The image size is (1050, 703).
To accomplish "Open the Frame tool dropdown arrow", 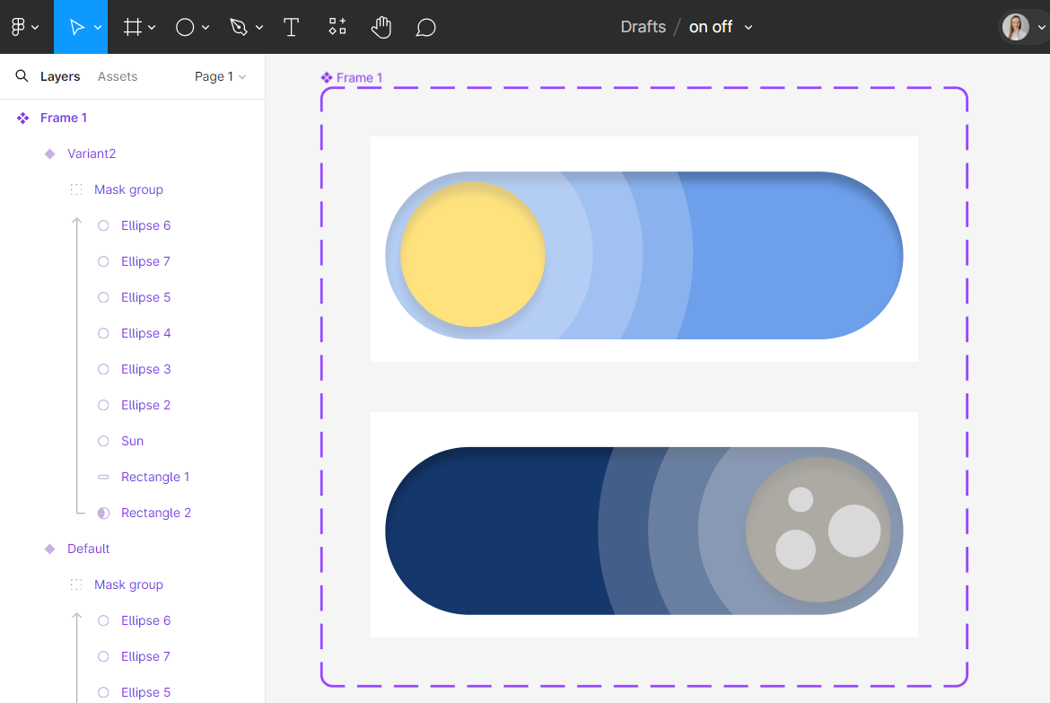I will point(152,28).
